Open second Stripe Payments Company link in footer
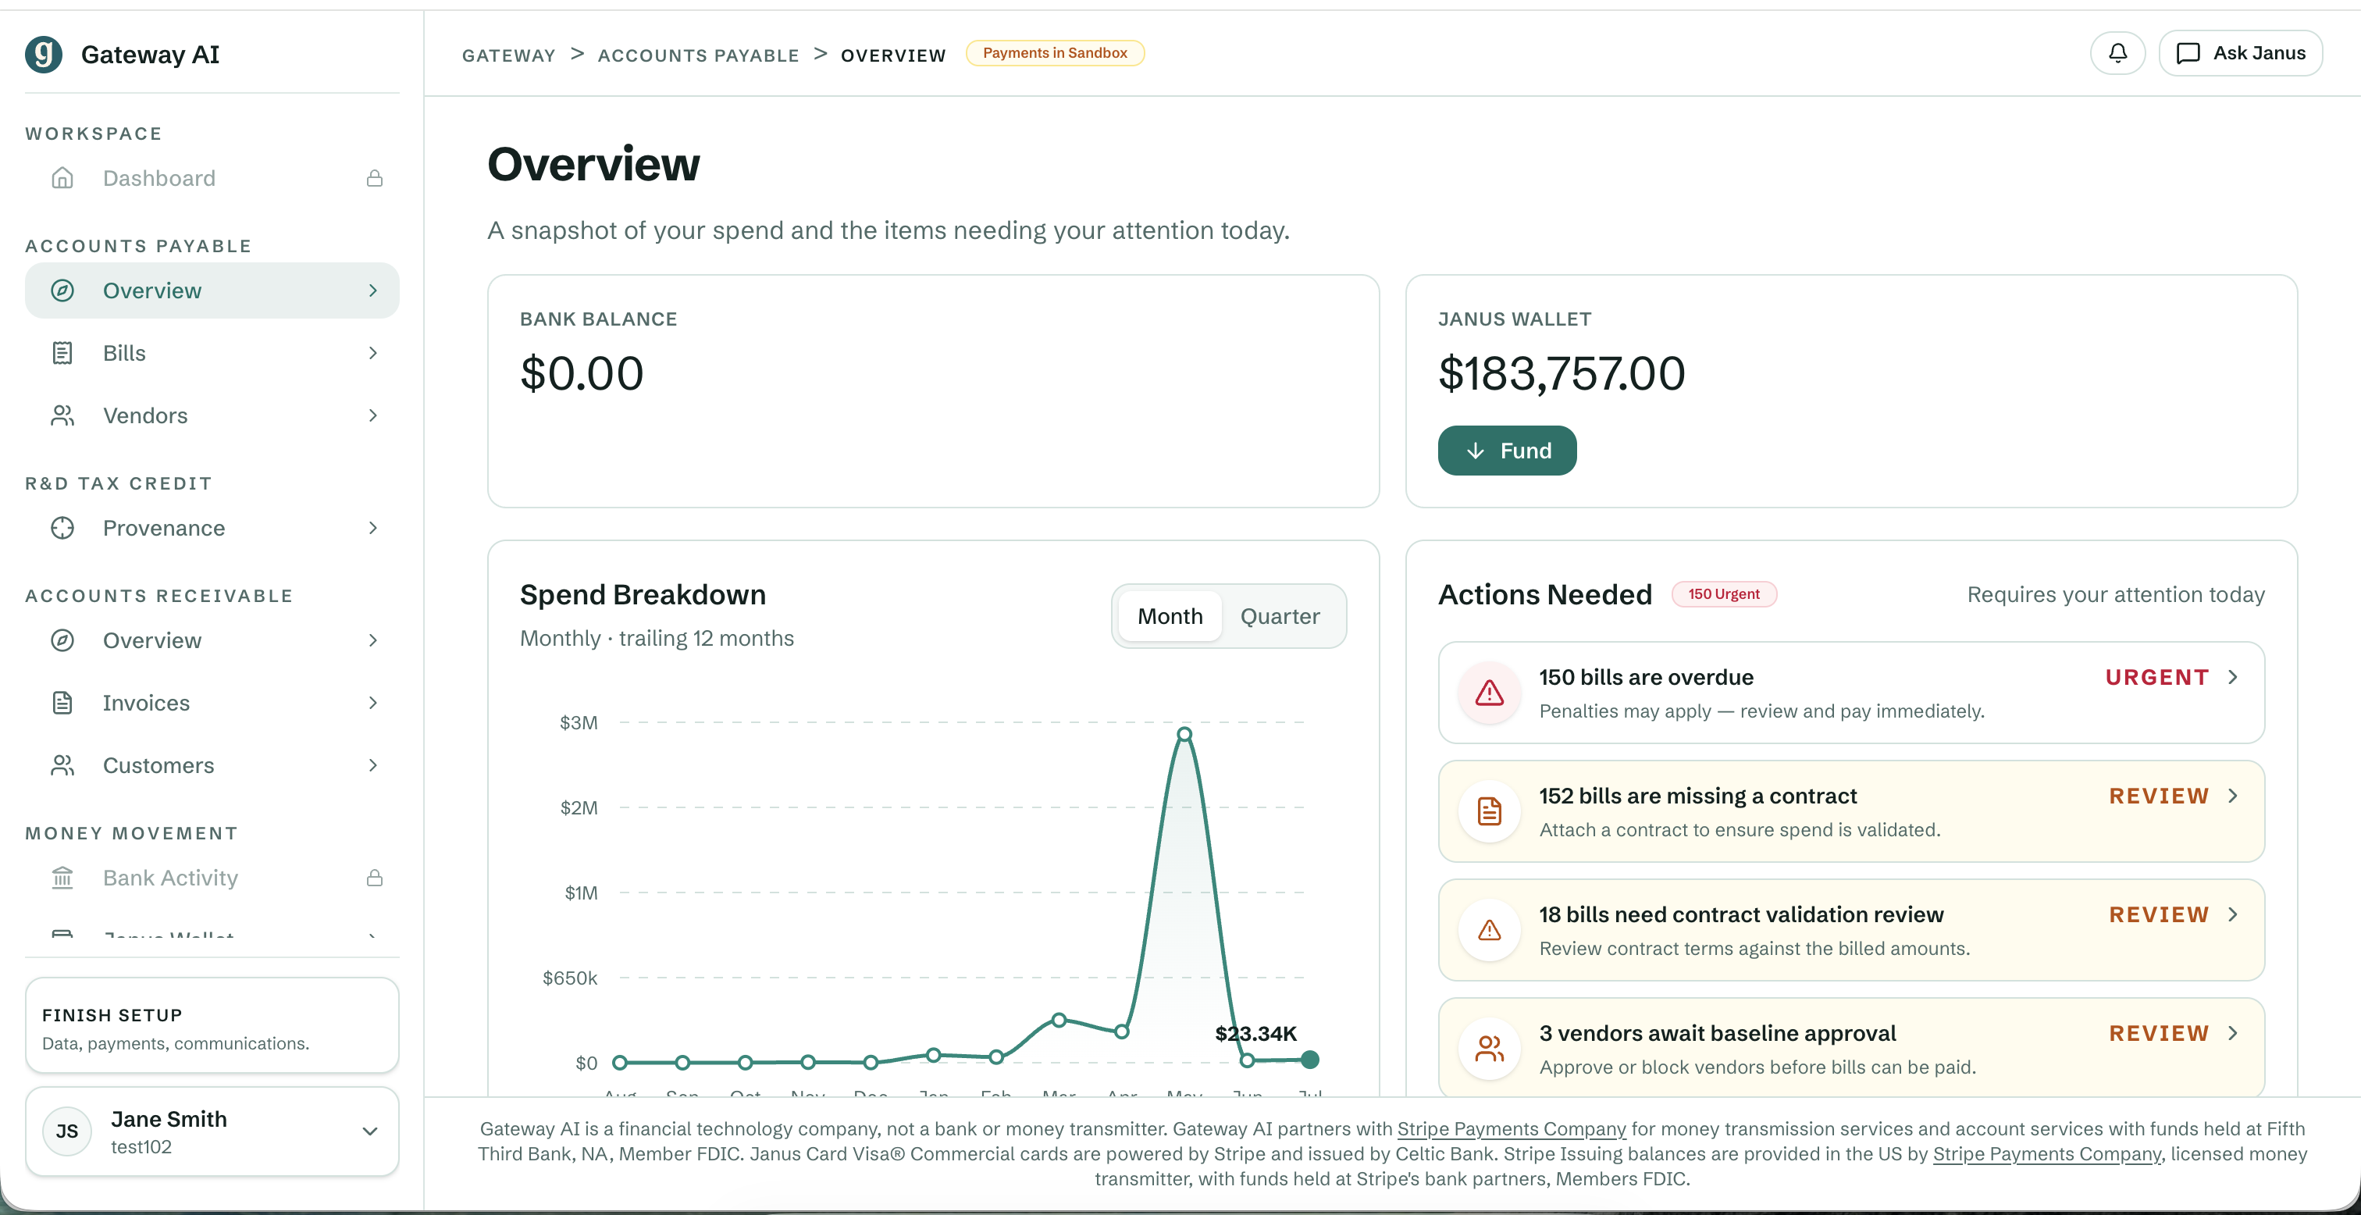The width and height of the screenshot is (2361, 1215). click(2046, 1153)
